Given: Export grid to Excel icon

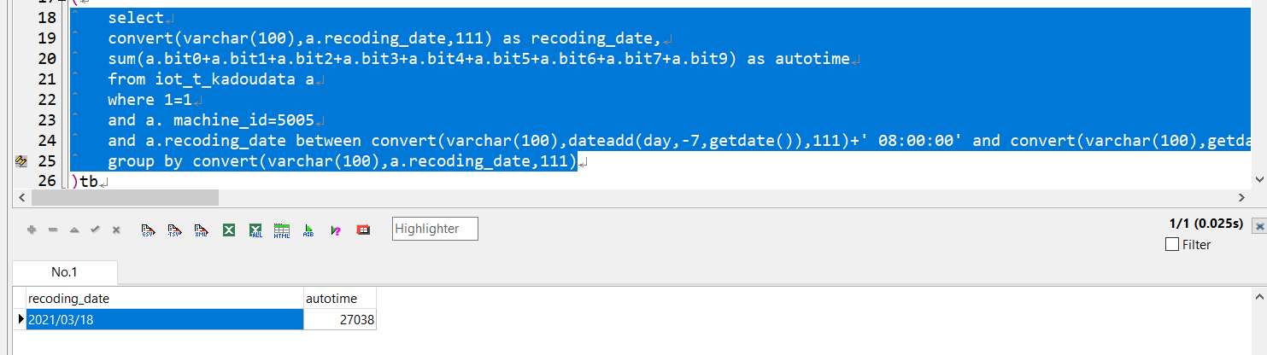Looking at the screenshot, I should coord(228,230).
